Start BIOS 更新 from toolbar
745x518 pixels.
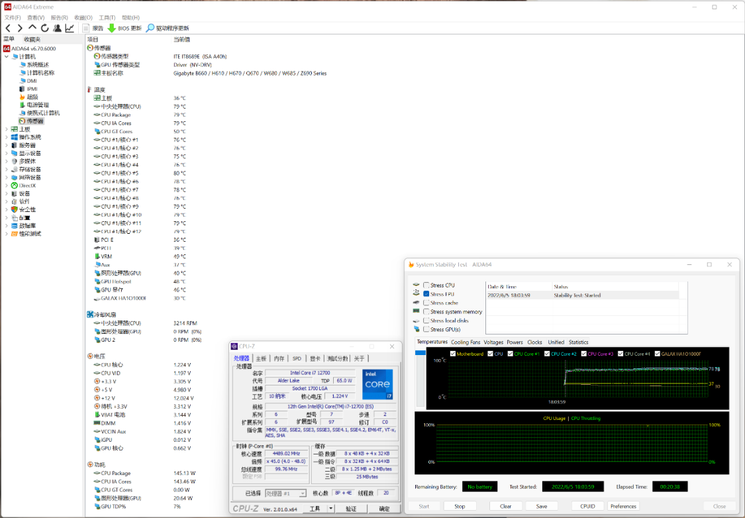pyautogui.click(x=124, y=28)
